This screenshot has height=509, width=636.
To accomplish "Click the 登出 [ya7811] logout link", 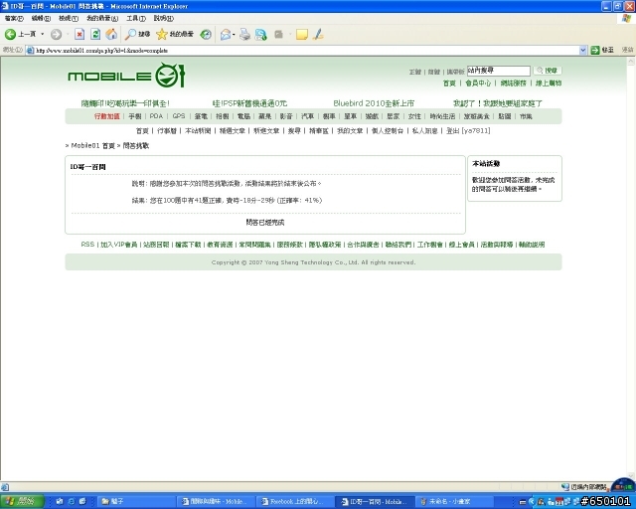I will (x=468, y=130).
